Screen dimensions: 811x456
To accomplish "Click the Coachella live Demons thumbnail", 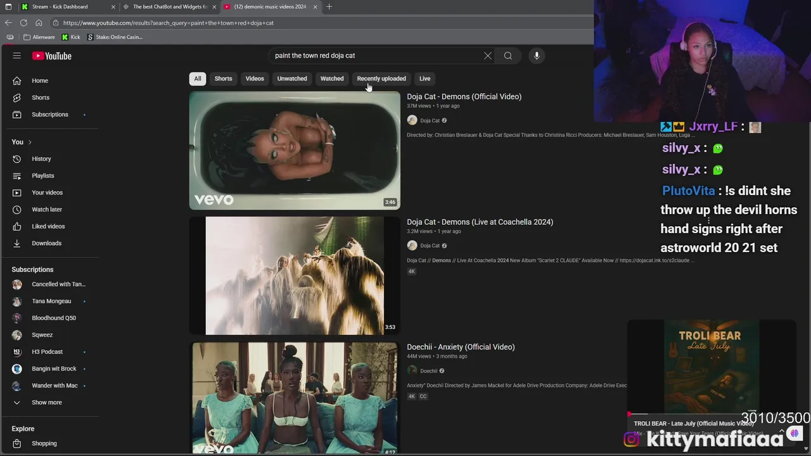I will point(295,275).
